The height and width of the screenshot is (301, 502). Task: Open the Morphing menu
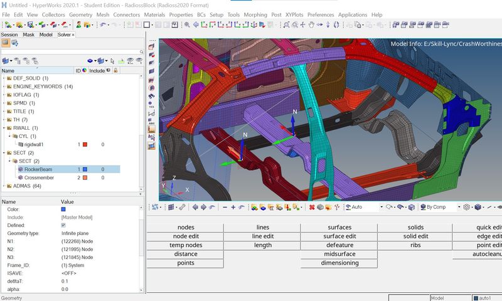click(255, 14)
